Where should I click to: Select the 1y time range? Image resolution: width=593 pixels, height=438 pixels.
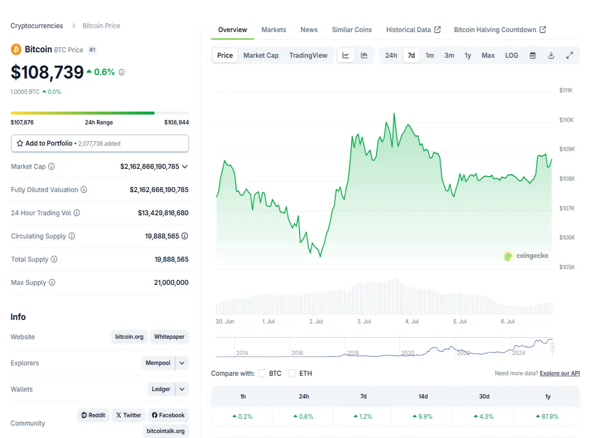tap(467, 55)
